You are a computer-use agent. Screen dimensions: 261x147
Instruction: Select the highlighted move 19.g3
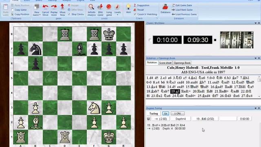[175, 91]
